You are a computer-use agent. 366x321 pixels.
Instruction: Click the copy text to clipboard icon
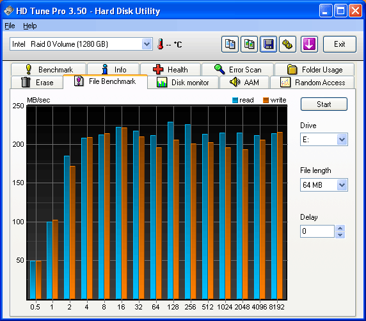(230, 44)
